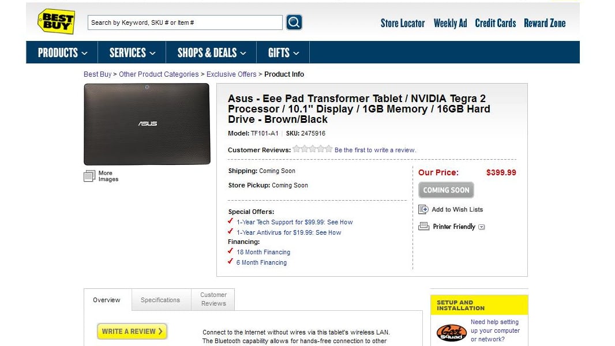The width and height of the screenshot is (615, 346).
Task: Switch to the Customer Reviews tab
Action: click(213, 299)
